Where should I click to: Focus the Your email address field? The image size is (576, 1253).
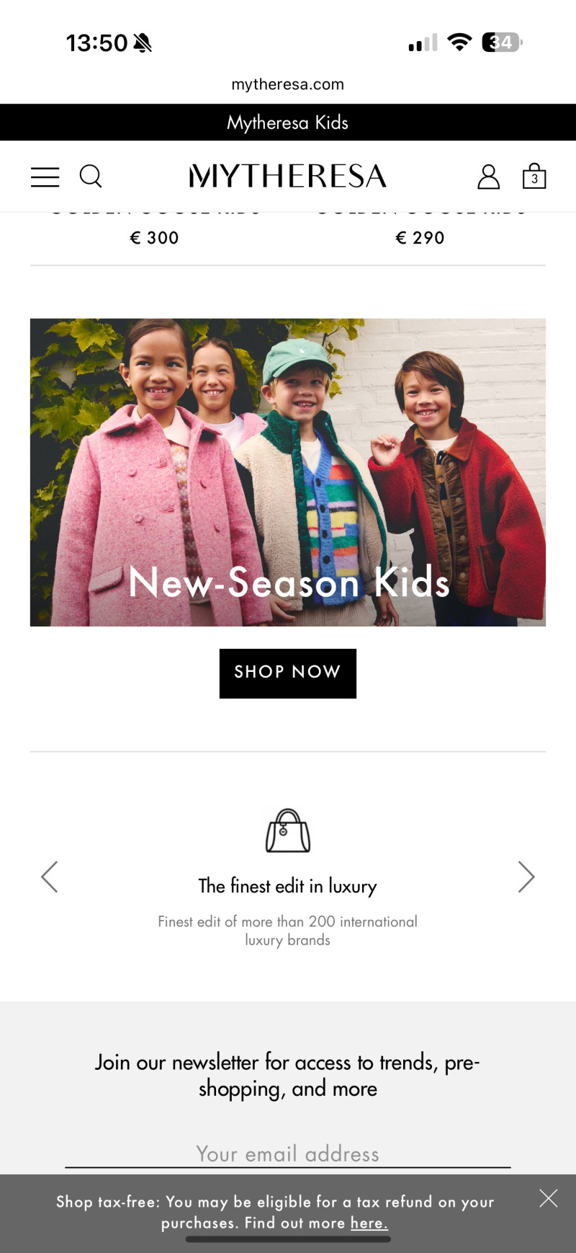pos(288,1154)
